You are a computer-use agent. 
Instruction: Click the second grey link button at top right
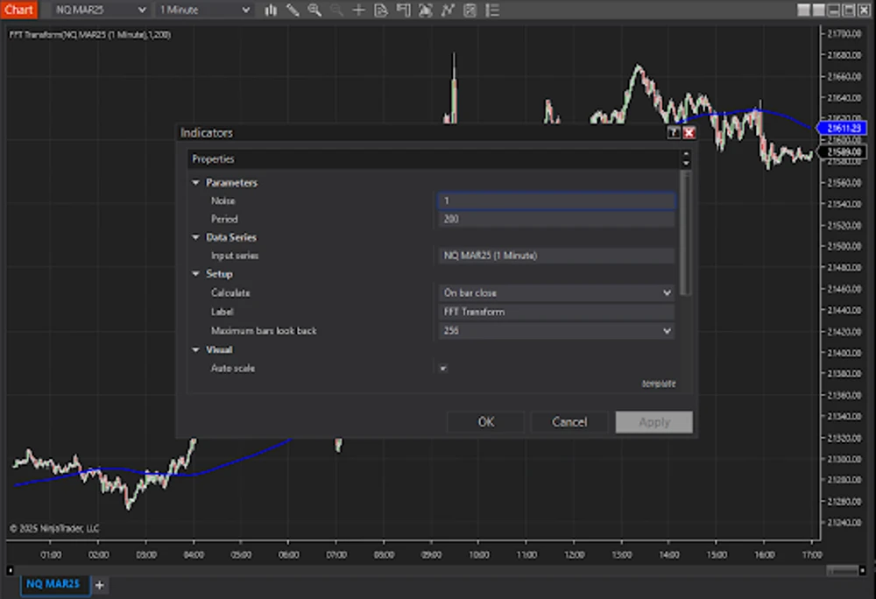[x=818, y=10]
